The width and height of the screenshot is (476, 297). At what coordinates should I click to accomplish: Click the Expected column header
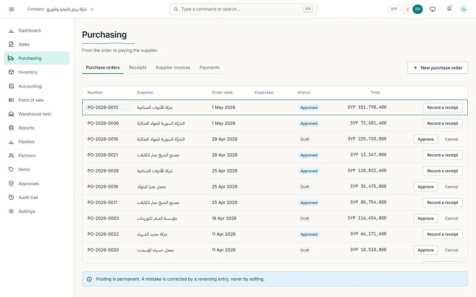tap(264, 92)
